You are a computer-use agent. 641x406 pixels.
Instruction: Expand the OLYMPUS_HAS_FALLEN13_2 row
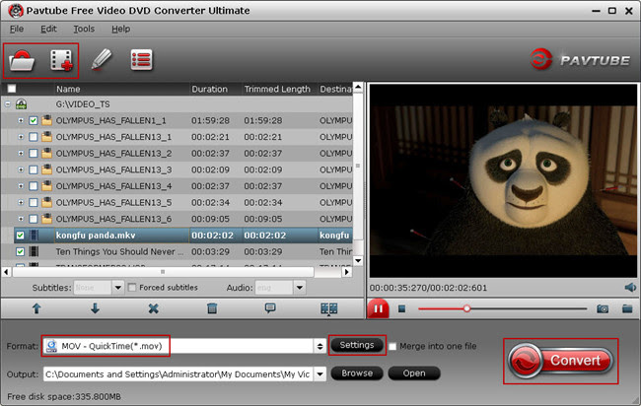coord(21,154)
